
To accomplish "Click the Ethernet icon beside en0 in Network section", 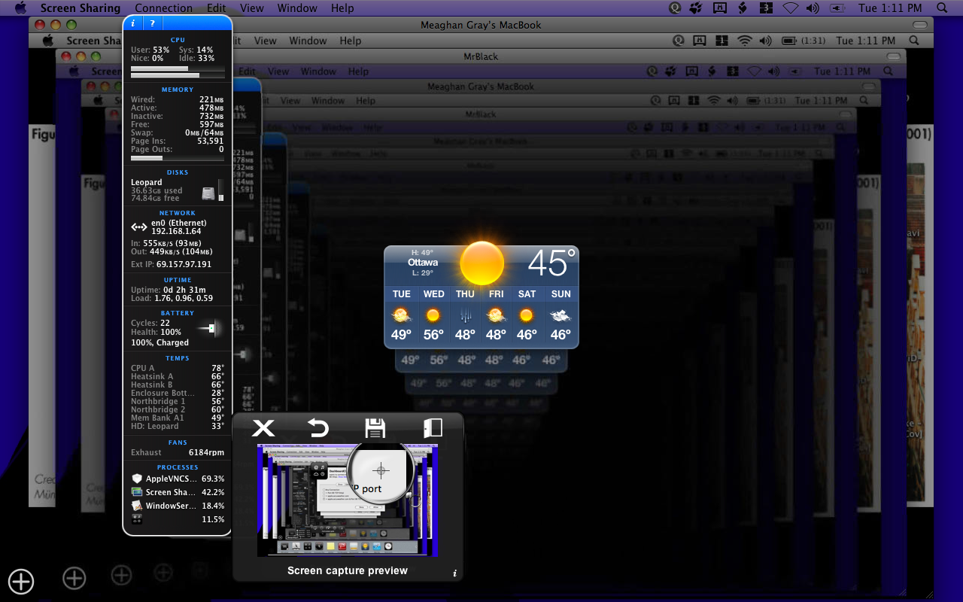I will [x=138, y=225].
